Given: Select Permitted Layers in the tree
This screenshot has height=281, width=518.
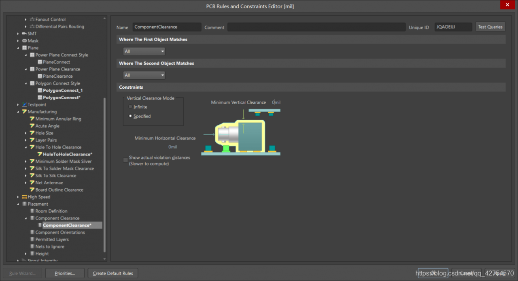Looking at the screenshot, I should click(52, 239).
